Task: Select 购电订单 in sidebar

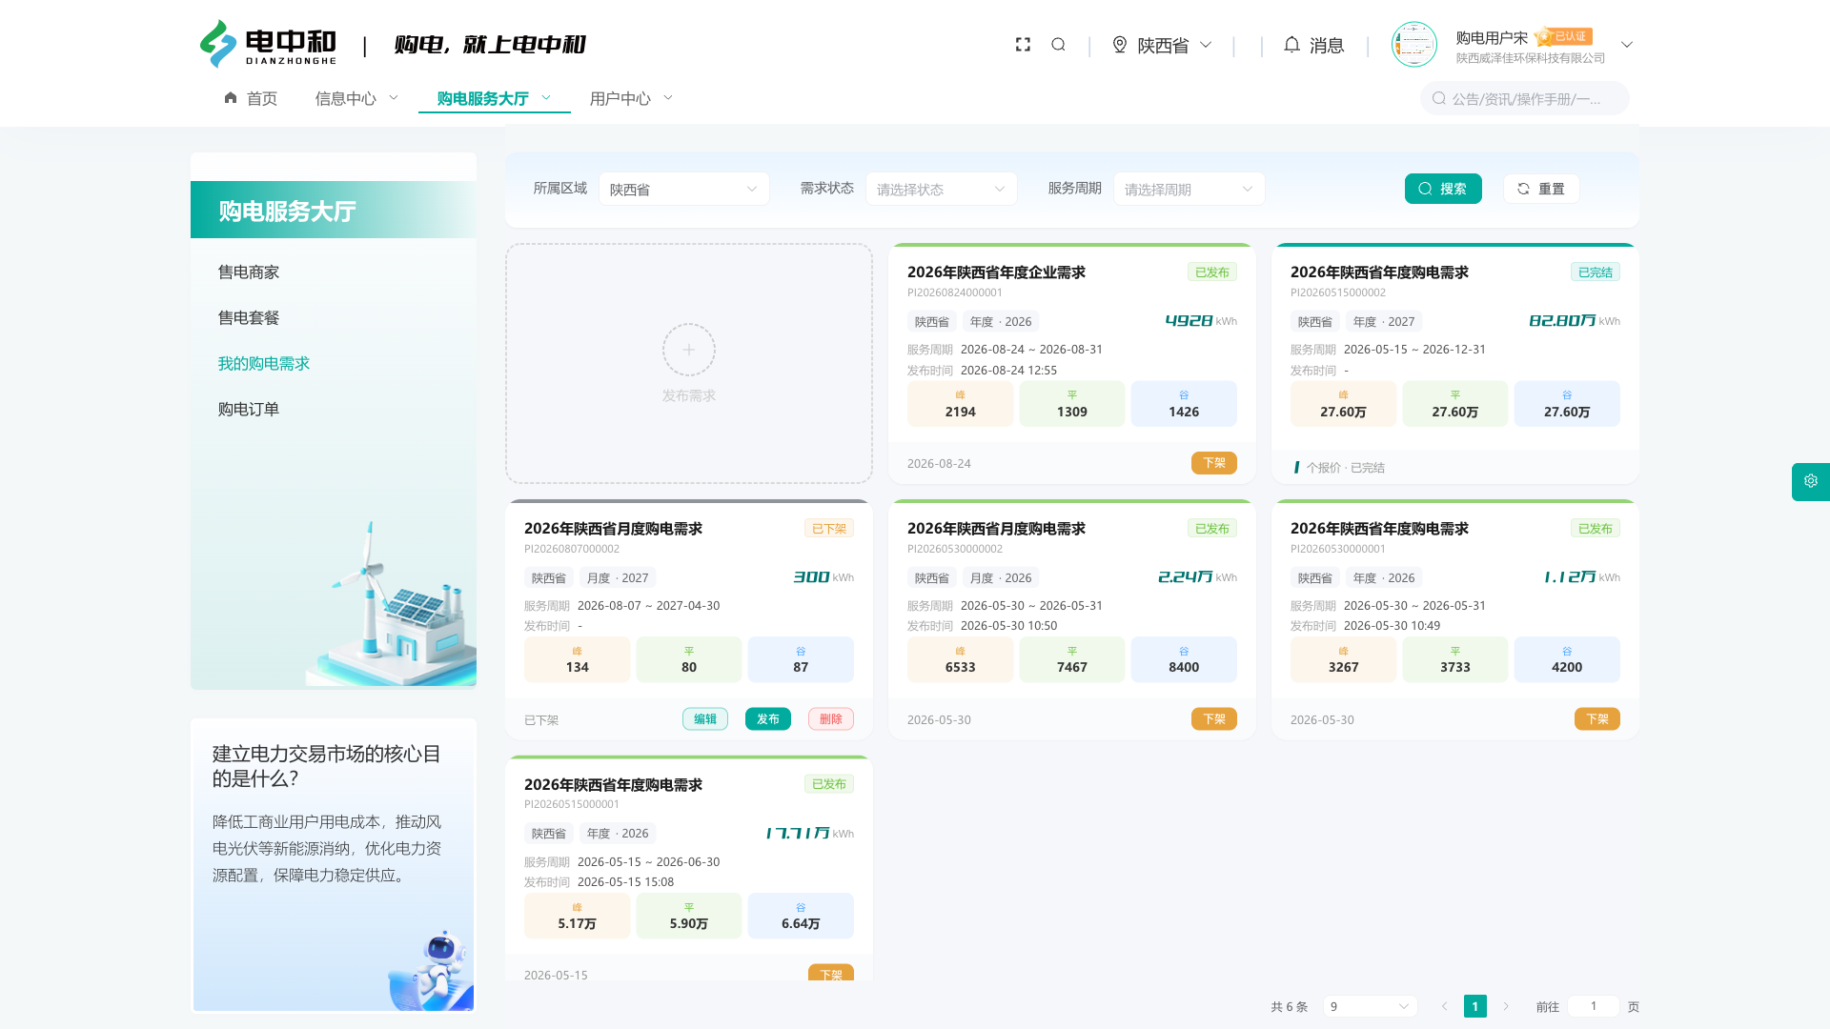Action: point(249,410)
